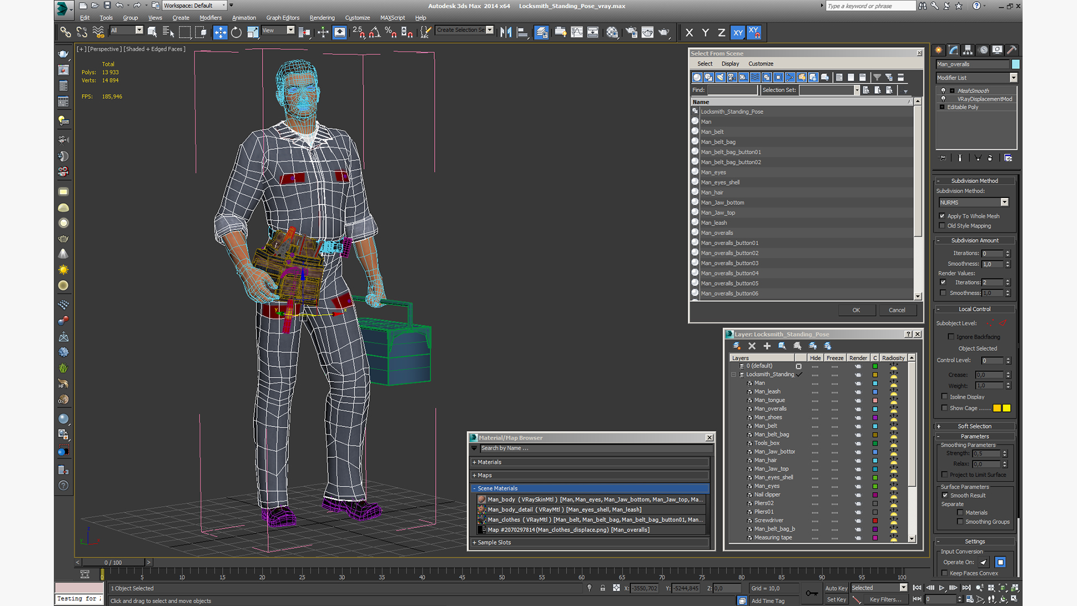Screen dimensions: 1077x606
Task: Expand Editable Poly in modifier stack
Action: coord(942,107)
